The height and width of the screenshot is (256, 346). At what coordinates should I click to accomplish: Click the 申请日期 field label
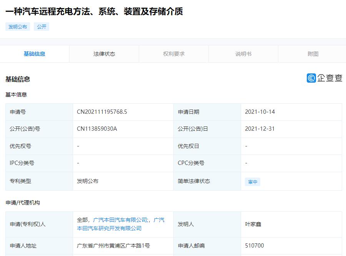point(189,112)
